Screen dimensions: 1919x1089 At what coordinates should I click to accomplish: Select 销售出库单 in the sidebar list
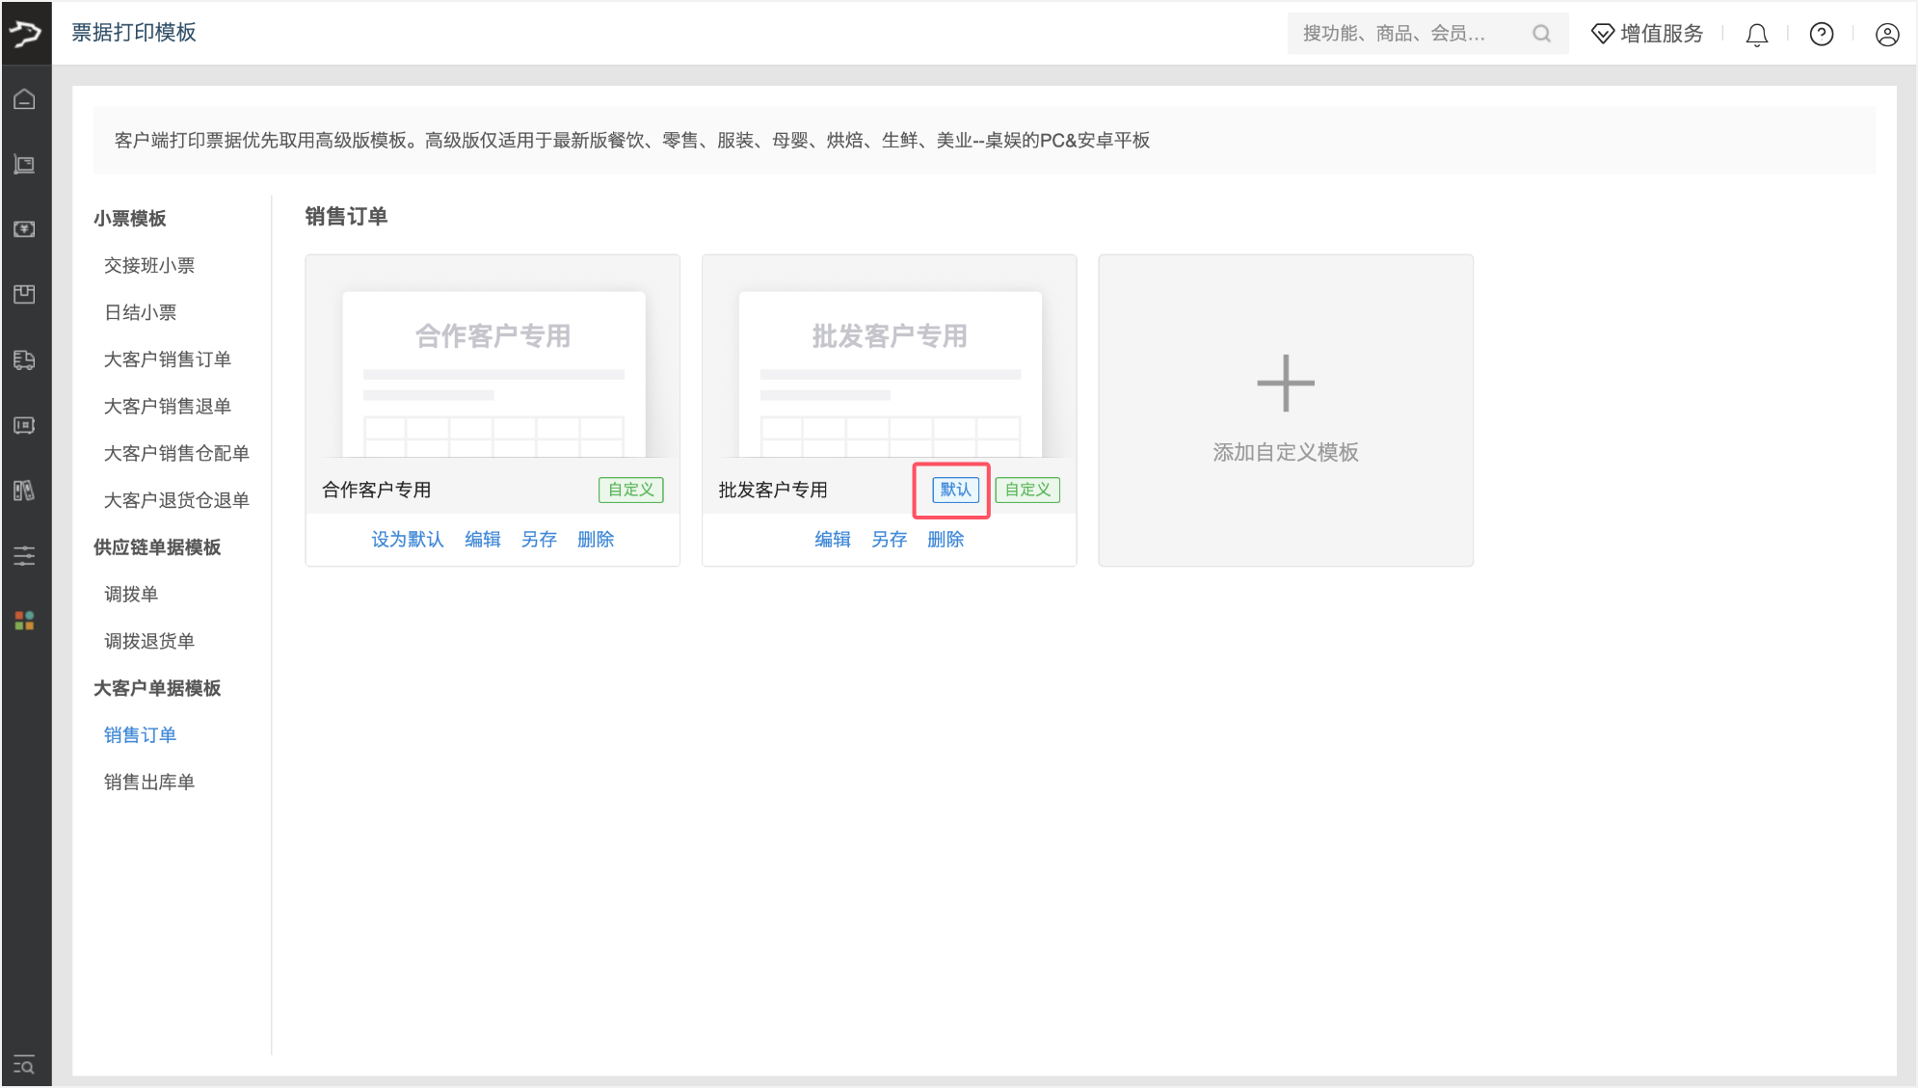(x=149, y=782)
